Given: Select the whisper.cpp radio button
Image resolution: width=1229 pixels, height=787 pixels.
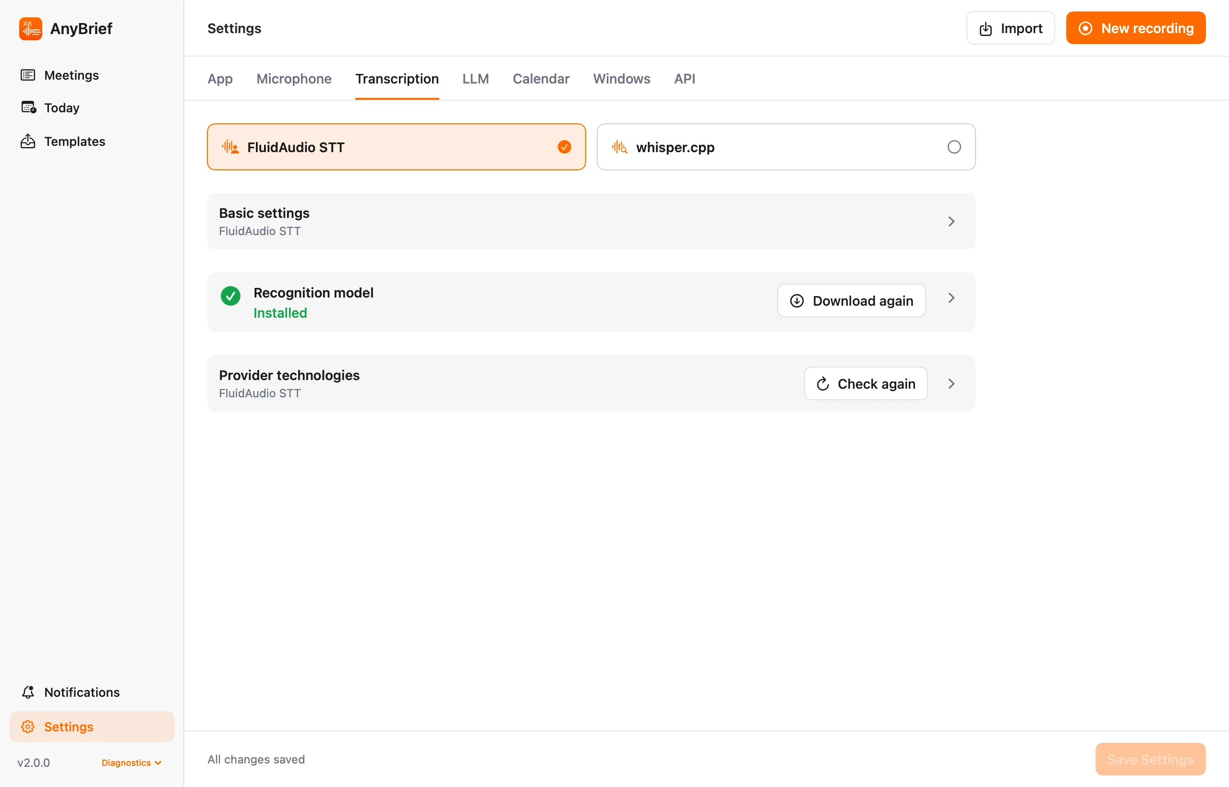Looking at the screenshot, I should 954,147.
